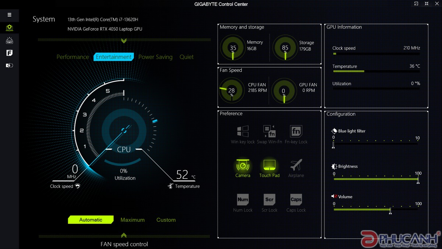Image resolution: width=442 pixels, height=249 pixels.
Task: Select the Entertainment mode tab
Action: point(113,57)
